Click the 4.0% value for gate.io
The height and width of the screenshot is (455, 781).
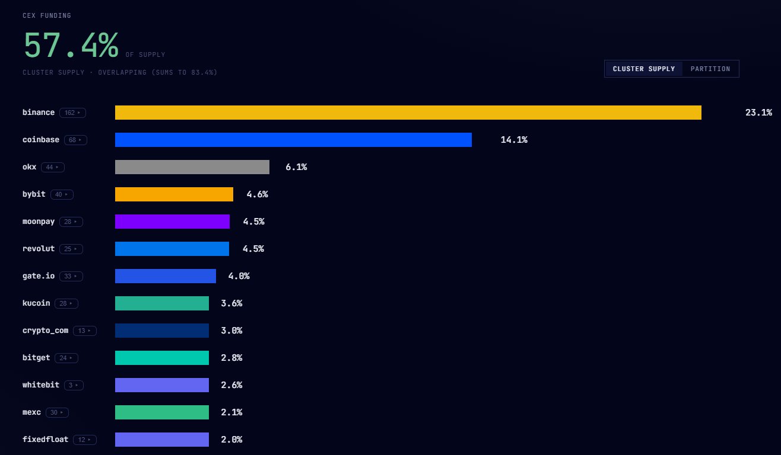[x=239, y=276]
